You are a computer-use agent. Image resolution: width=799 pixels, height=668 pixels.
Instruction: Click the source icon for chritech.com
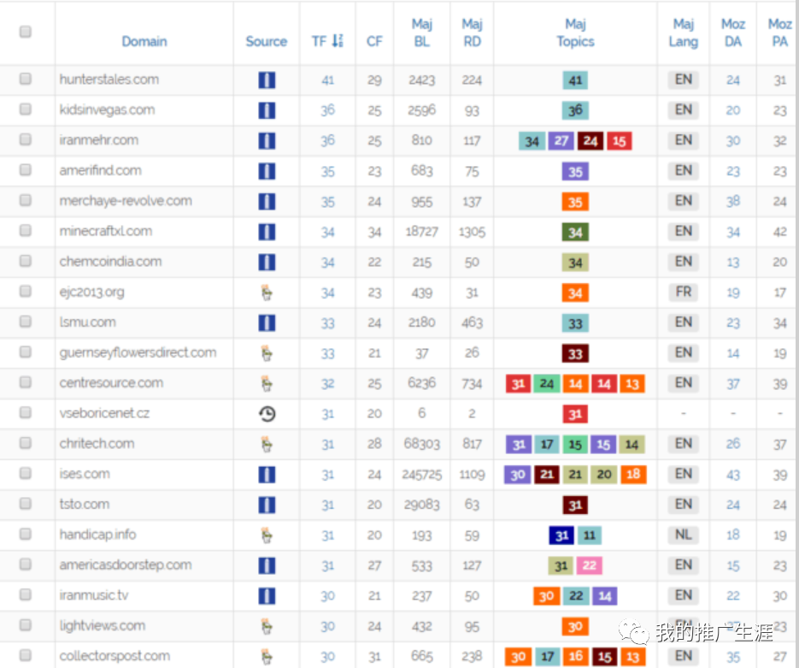click(x=267, y=444)
